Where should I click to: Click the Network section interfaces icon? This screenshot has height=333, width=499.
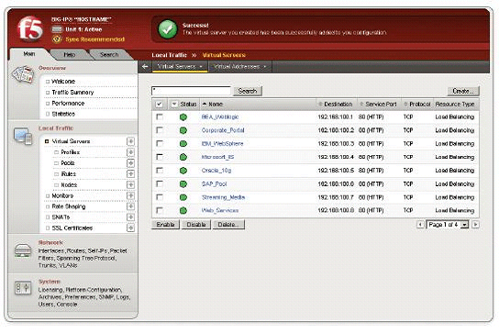tap(23, 250)
